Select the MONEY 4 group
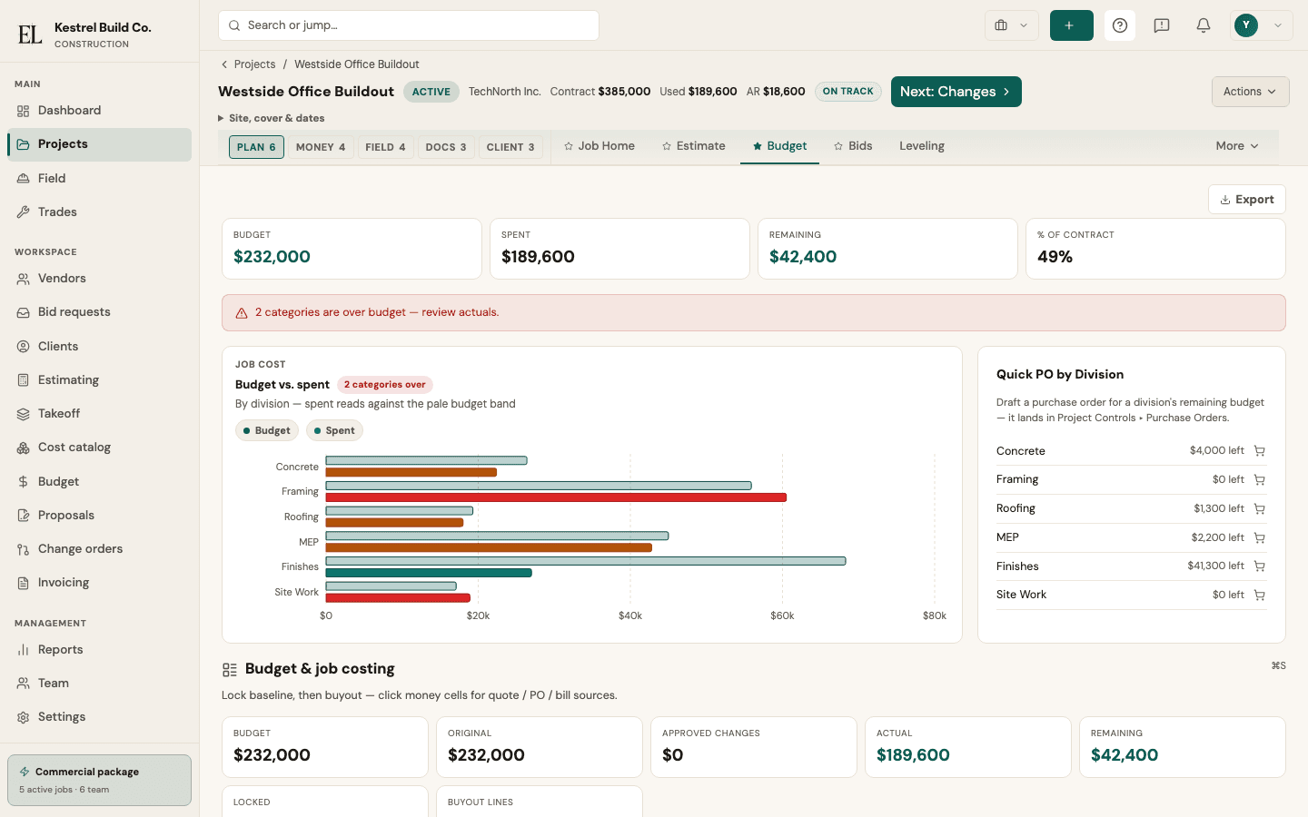This screenshot has width=1308, height=817. tap(321, 147)
